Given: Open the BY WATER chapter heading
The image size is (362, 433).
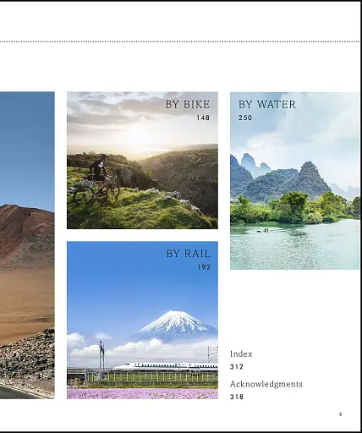Looking at the screenshot, I should coord(267,104).
